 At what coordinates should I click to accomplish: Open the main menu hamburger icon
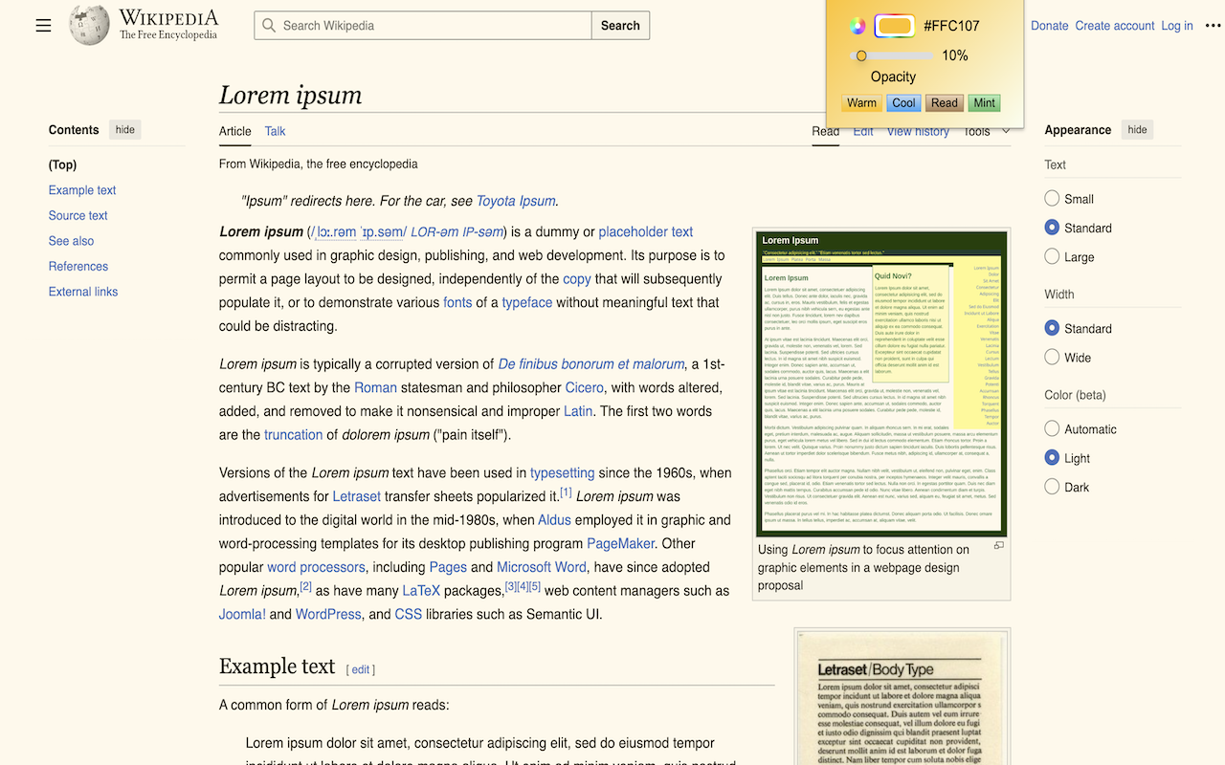point(43,26)
